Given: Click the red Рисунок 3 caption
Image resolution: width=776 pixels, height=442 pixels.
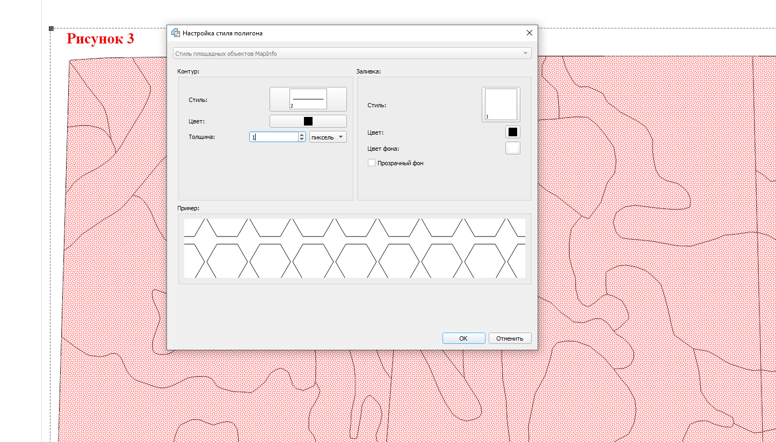Looking at the screenshot, I should click(x=100, y=39).
